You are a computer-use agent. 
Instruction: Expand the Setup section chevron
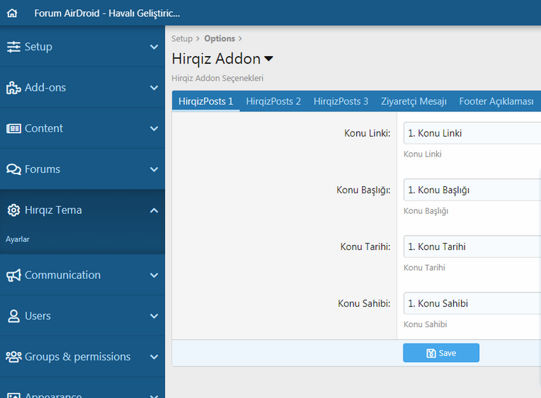(x=154, y=47)
